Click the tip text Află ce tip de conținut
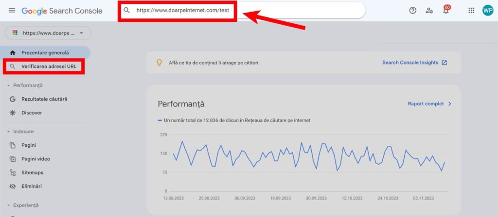Image resolution: width=498 pixels, height=217 pixels. click(213, 63)
